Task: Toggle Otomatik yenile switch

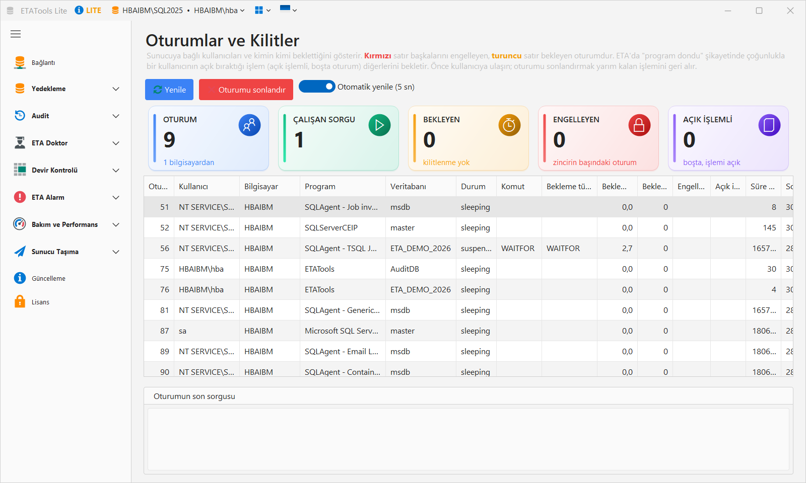Action: point(317,87)
